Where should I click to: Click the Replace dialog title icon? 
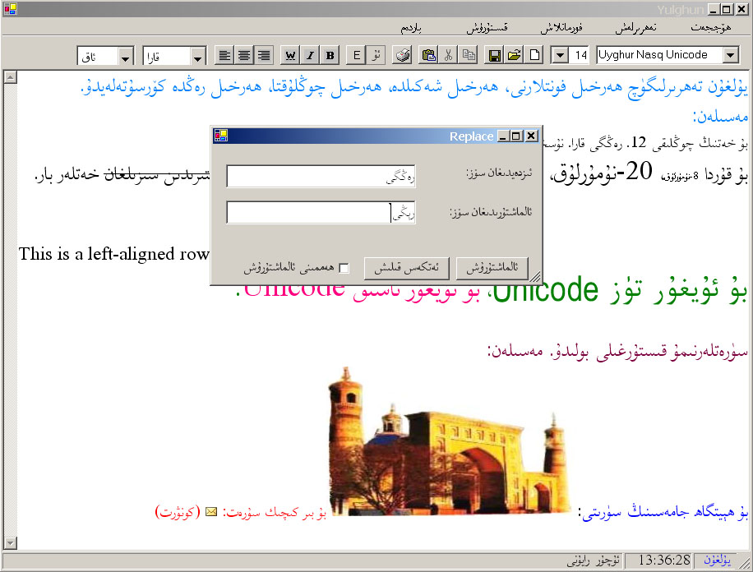coord(221,136)
